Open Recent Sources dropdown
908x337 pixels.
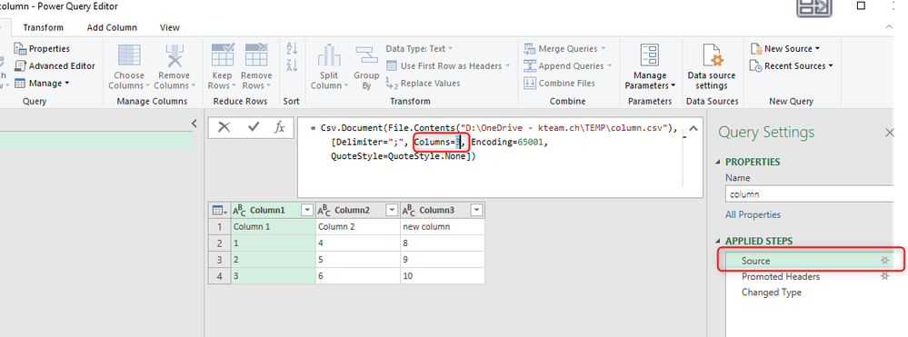[x=791, y=66]
